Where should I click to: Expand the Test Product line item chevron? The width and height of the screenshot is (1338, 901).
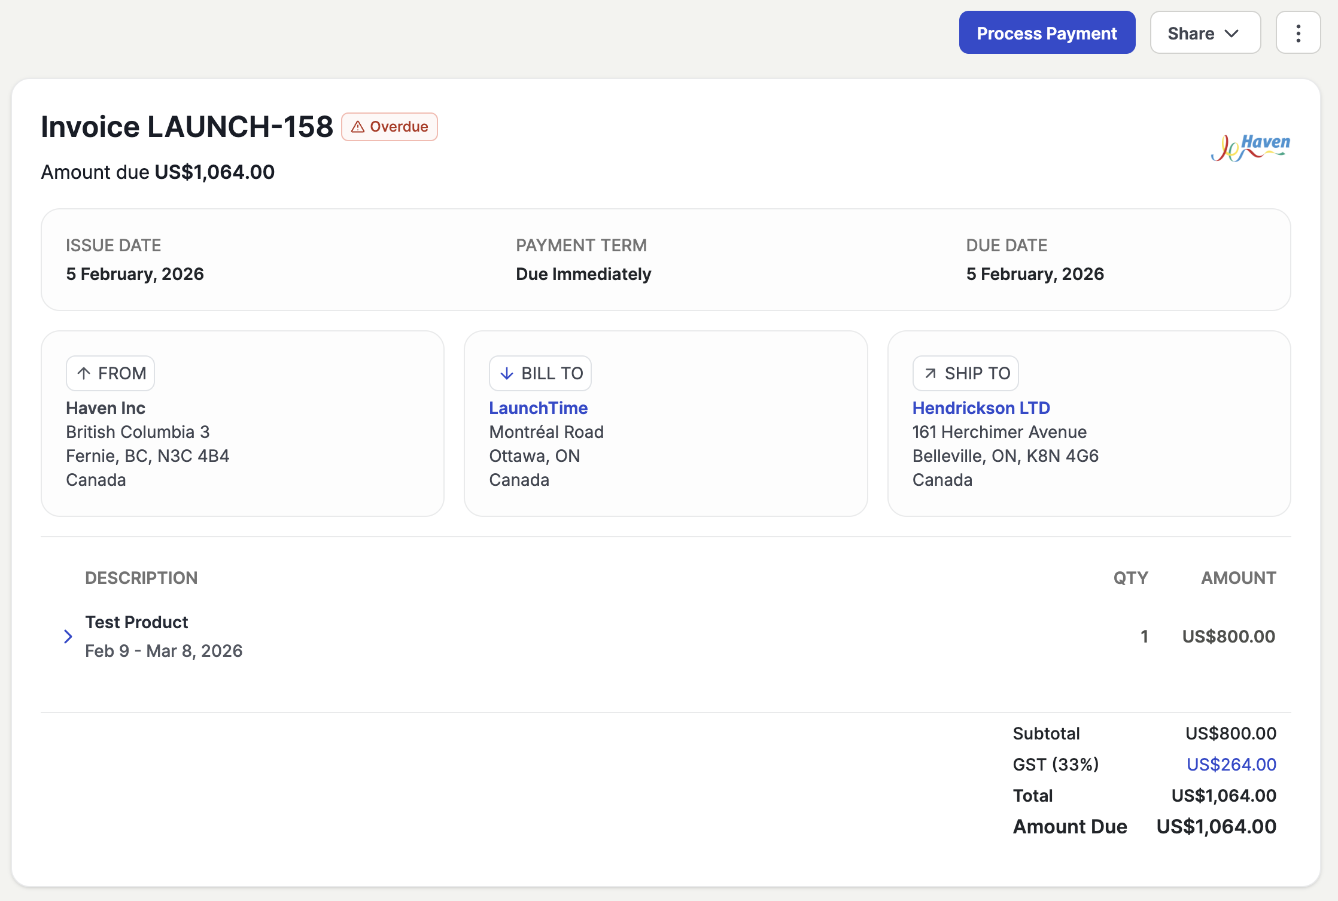coord(68,637)
